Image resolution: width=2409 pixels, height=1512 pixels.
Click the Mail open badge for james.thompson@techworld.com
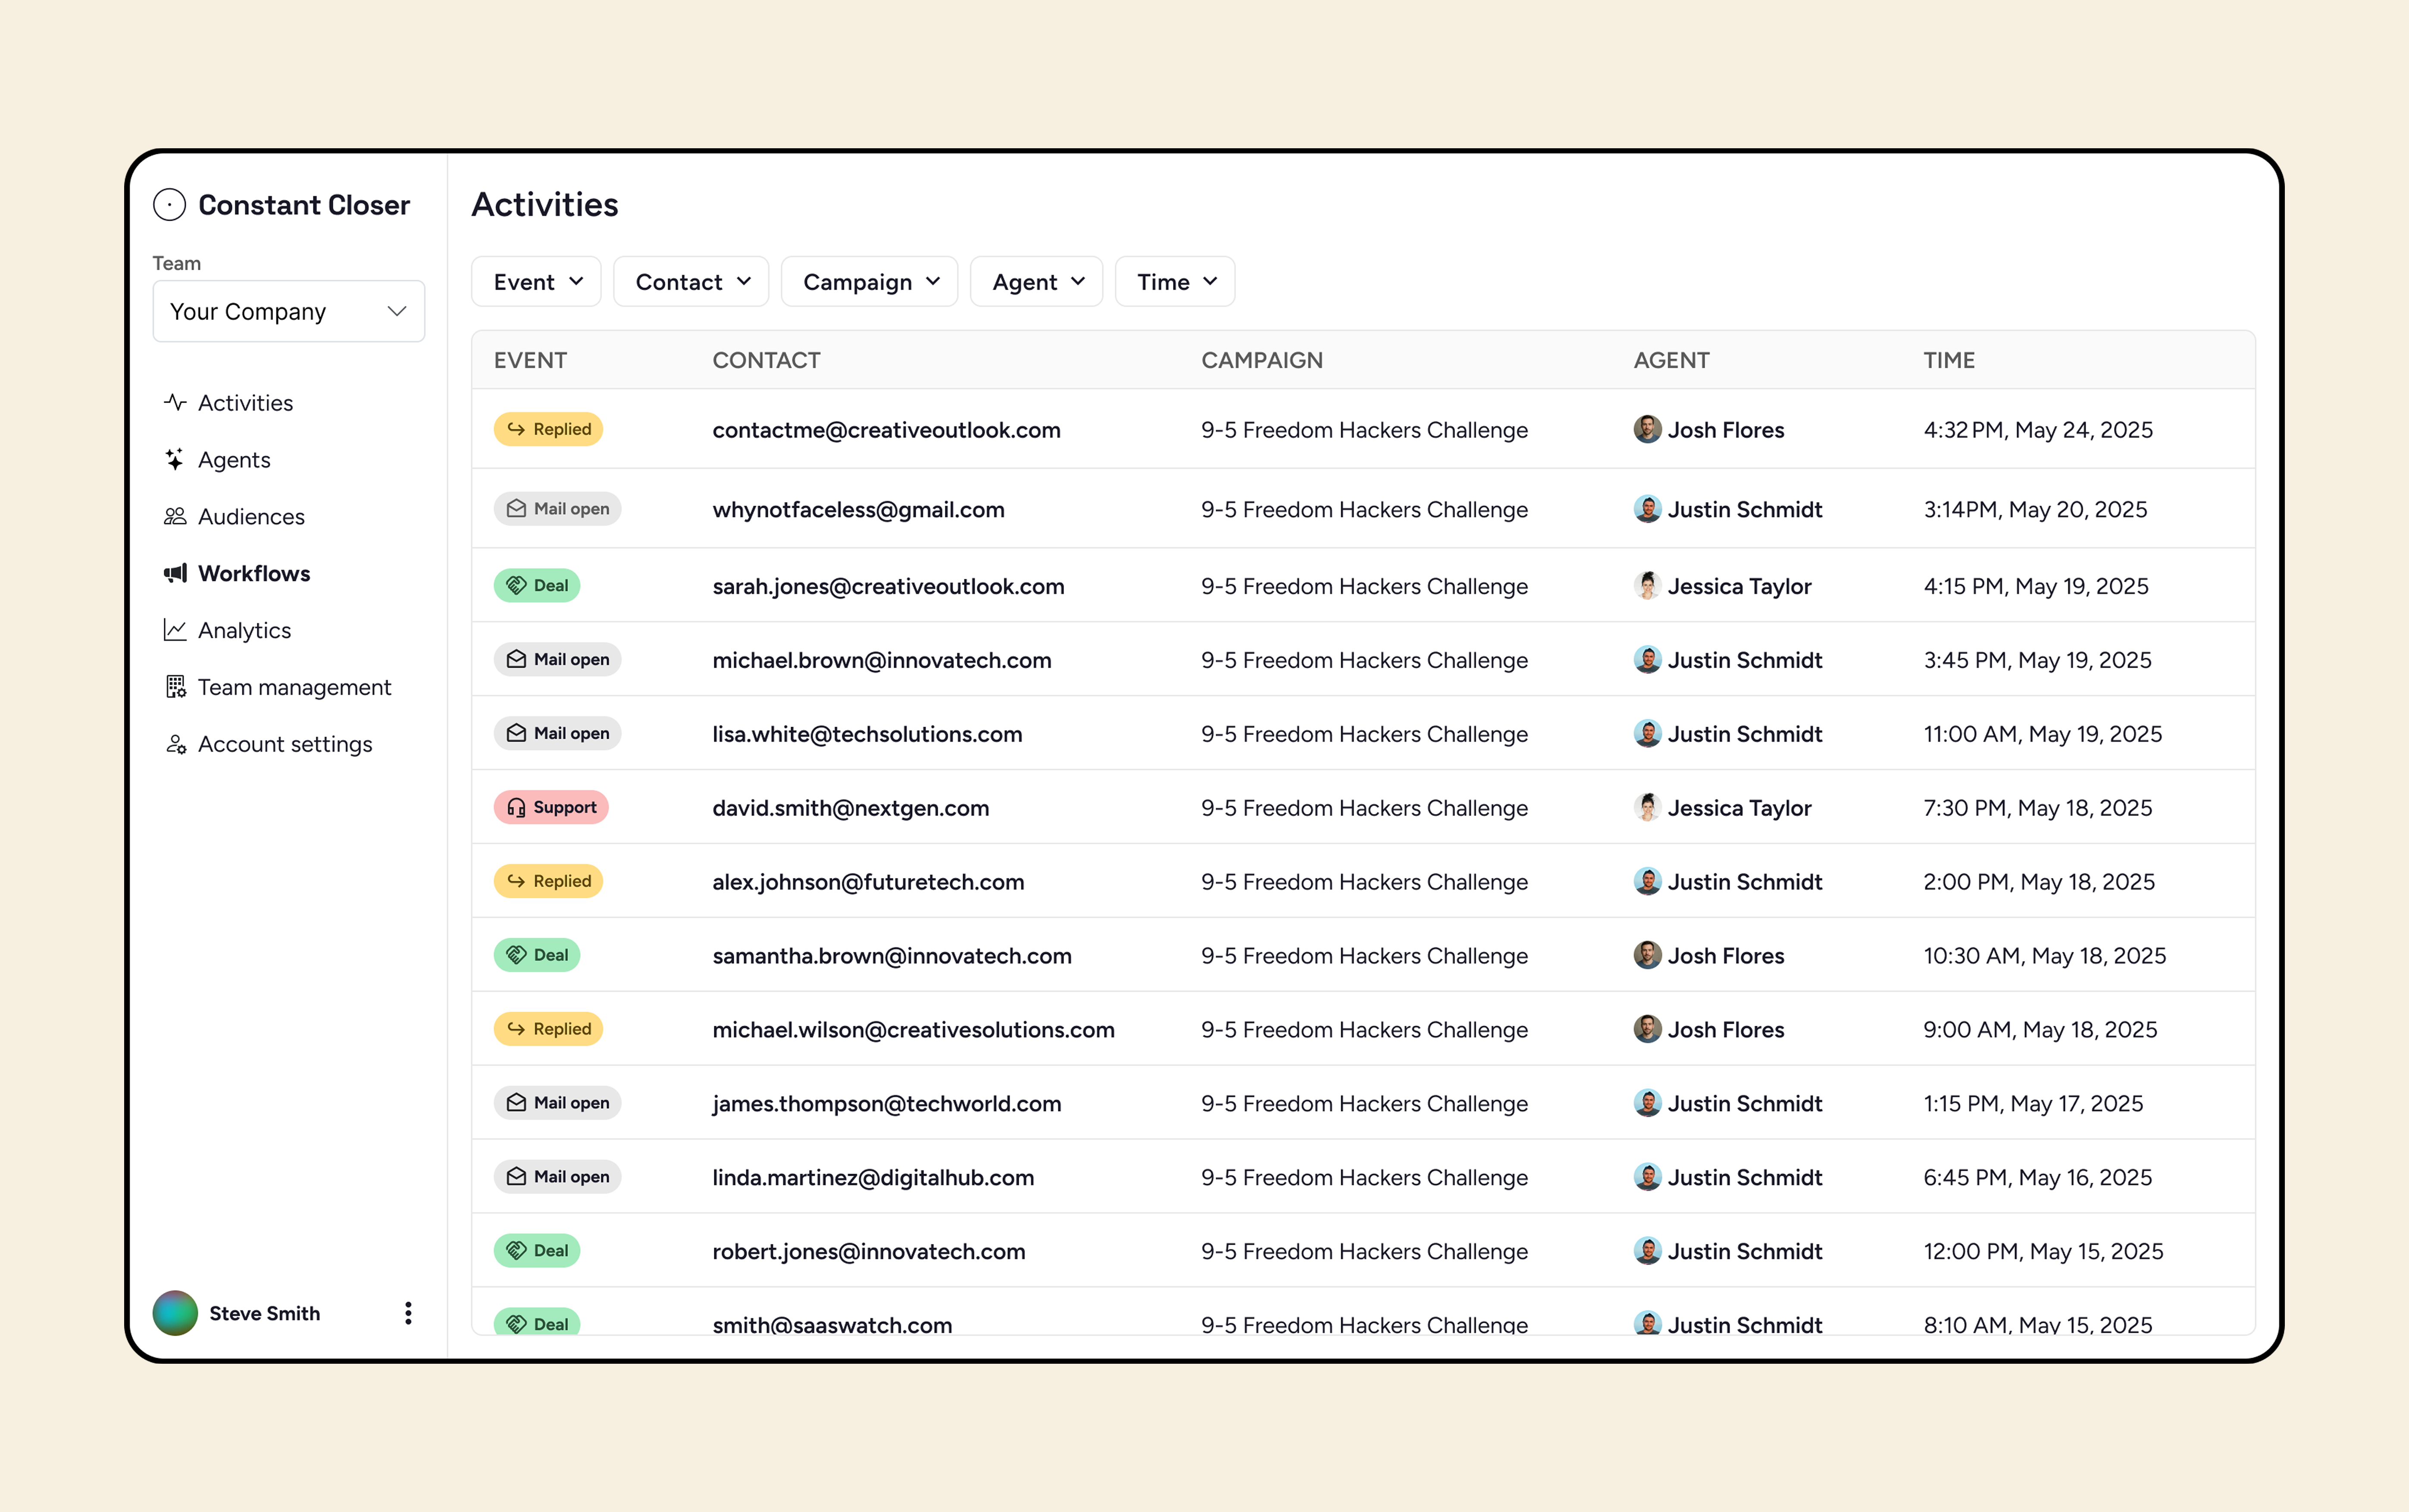tap(557, 1103)
